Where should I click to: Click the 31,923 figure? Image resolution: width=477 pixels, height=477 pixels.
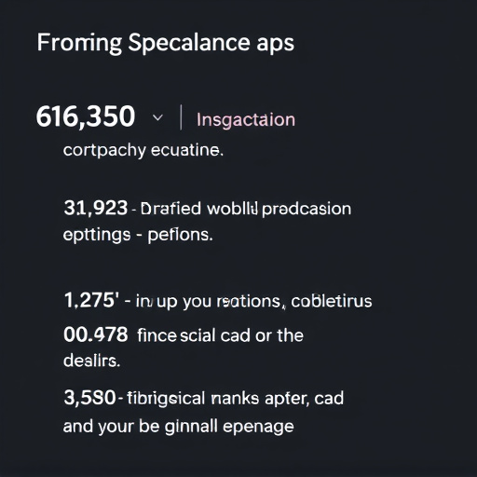coord(96,208)
